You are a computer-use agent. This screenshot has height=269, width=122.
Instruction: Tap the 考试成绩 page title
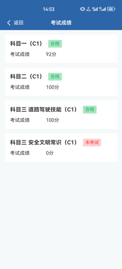[61, 23]
